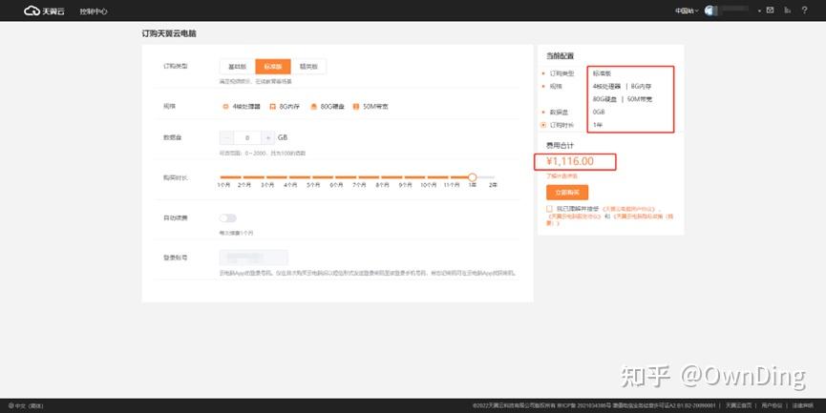
Task: Check the agreement acceptance checkbox
Action: tap(549, 209)
